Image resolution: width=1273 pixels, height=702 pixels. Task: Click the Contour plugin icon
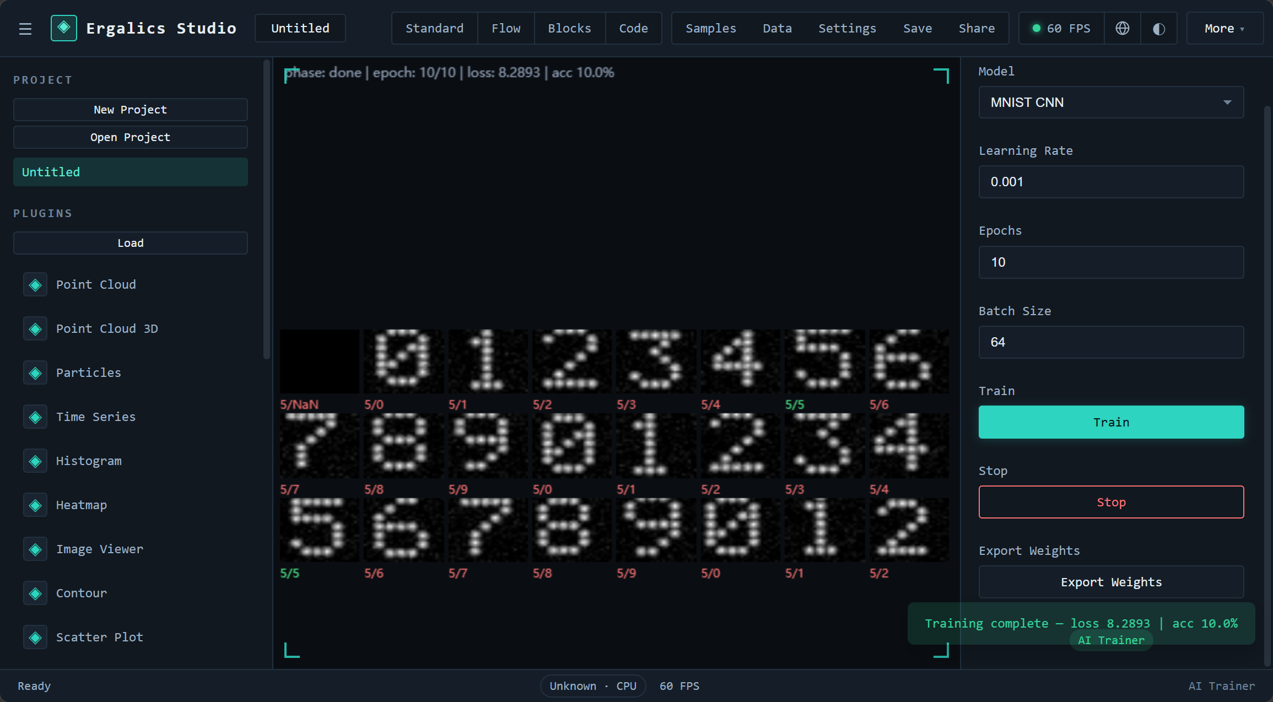[35, 593]
